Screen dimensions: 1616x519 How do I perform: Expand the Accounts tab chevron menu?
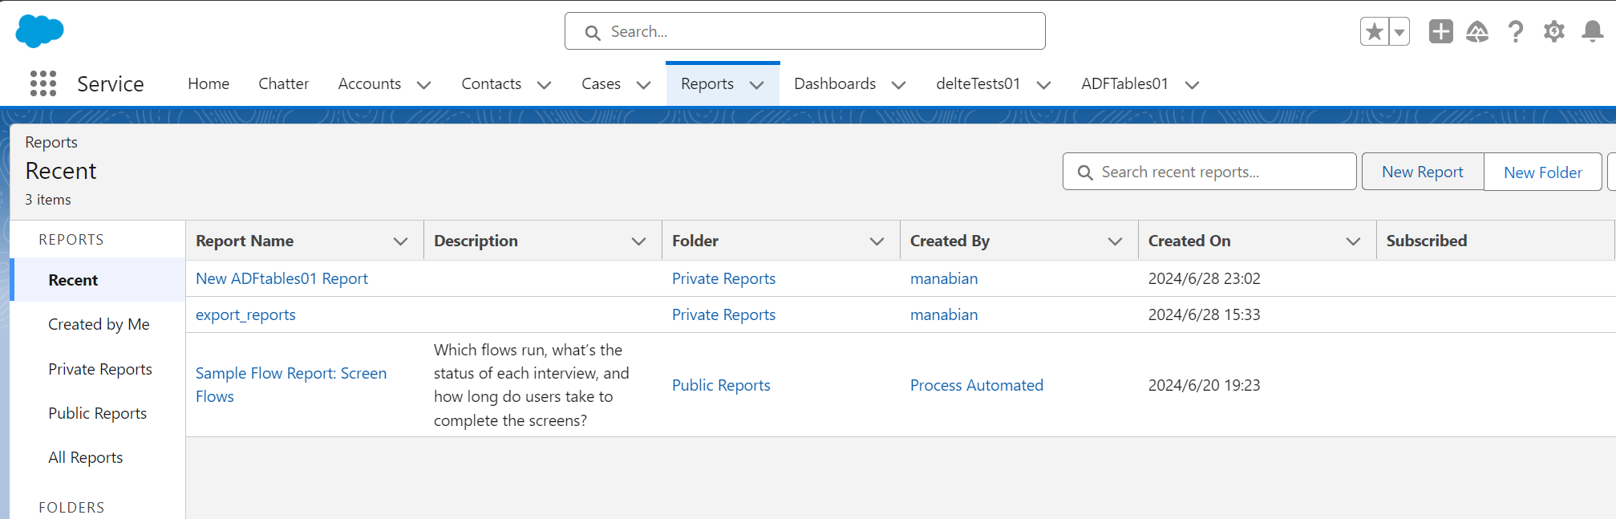click(x=424, y=85)
